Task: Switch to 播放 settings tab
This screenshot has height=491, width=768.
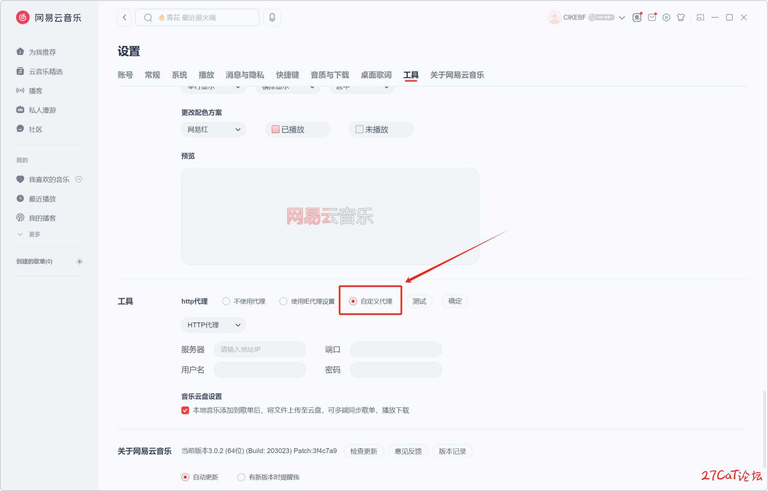Action: (x=206, y=75)
